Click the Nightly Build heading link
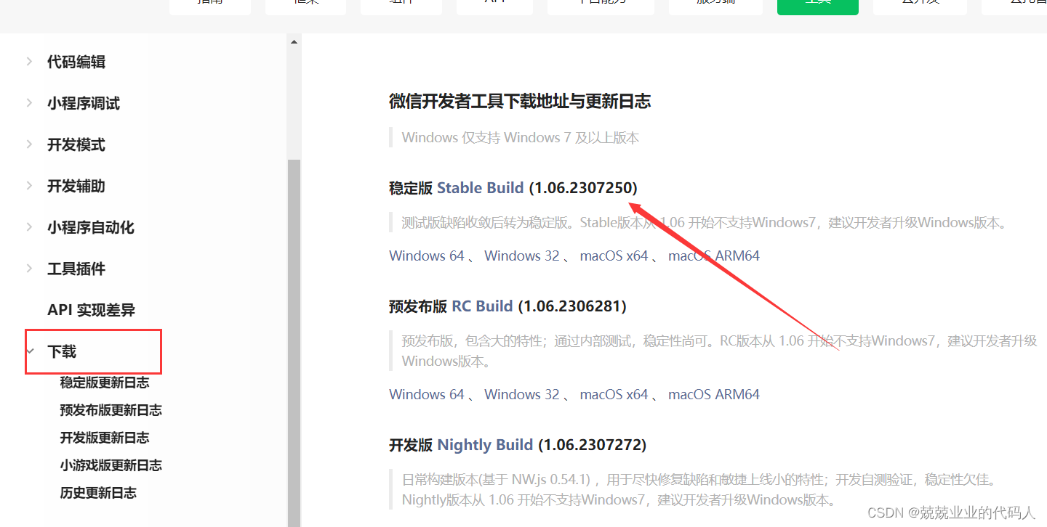 485,445
